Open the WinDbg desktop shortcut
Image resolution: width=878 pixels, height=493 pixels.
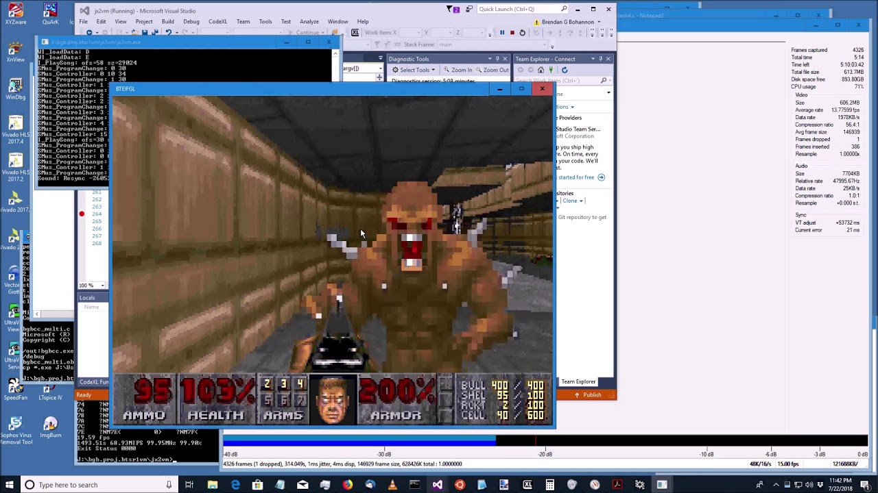point(15,89)
